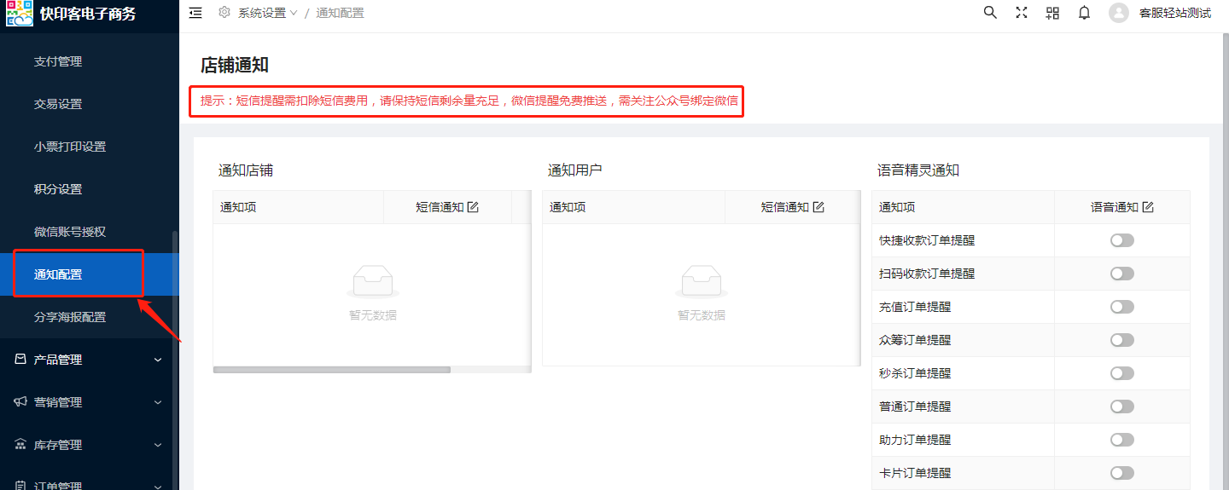The image size is (1229, 490).
Task: Open the 系统设置 breadcrumb dropdown
Action: [x=266, y=13]
